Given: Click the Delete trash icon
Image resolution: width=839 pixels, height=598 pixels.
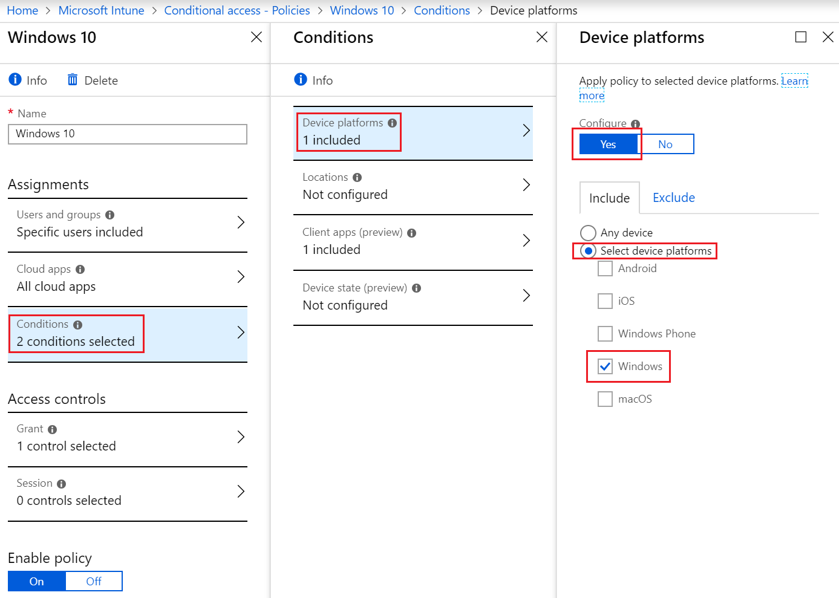Looking at the screenshot, I should pos(73,80).
